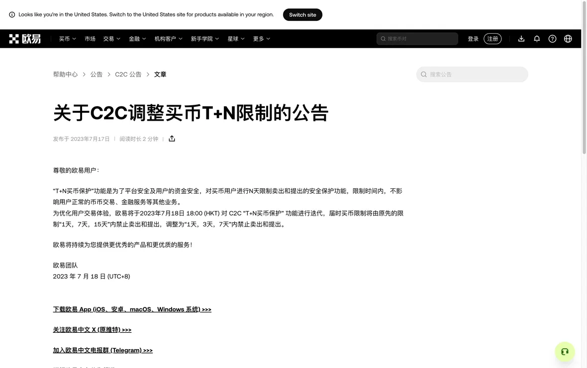The image size is (587, 368).
Task: Expand the 交易 dropdown menu
Action: coord(111,39)
